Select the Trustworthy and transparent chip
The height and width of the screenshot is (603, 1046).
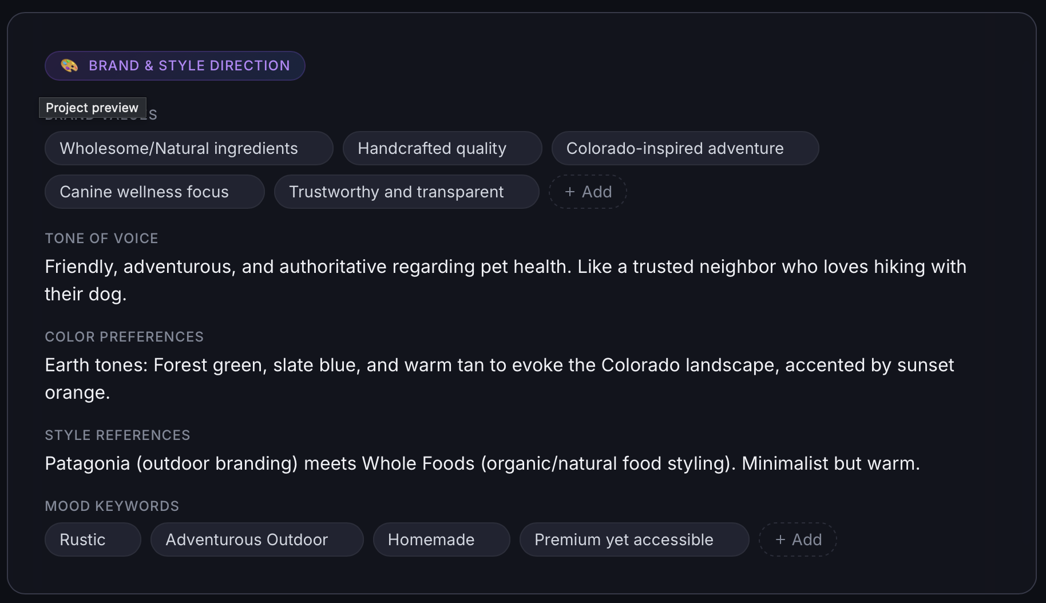tap(406, 192)
